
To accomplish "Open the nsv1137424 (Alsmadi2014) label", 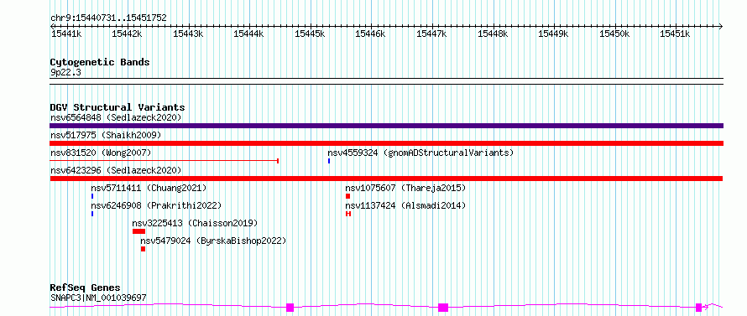I will tap(405, 205).
